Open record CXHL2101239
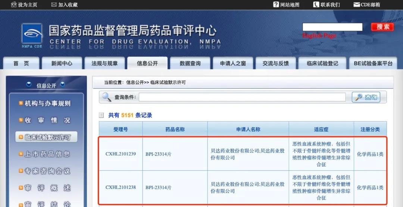 tap(121, 154)
